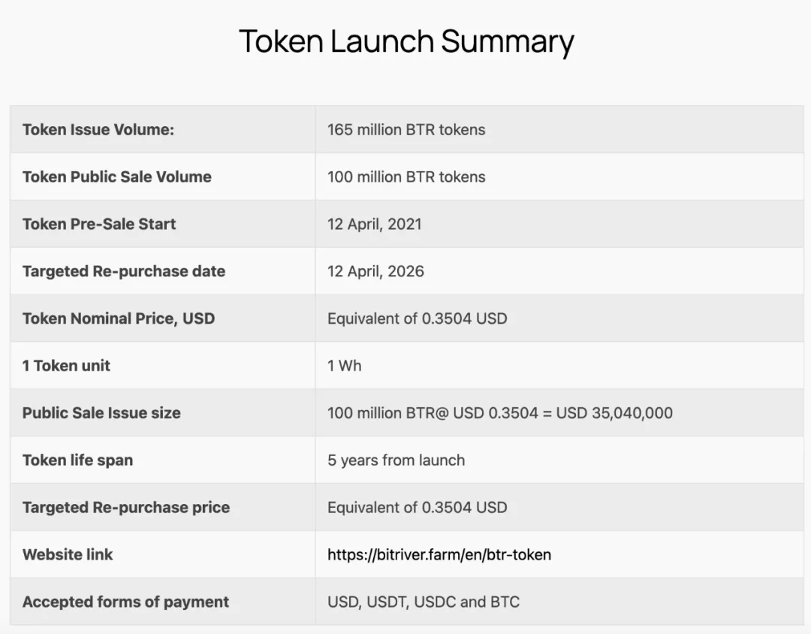The image size is (811, 634).
Task: Select the Public Sale Issue size label
Action: click(x=101, y=413)
